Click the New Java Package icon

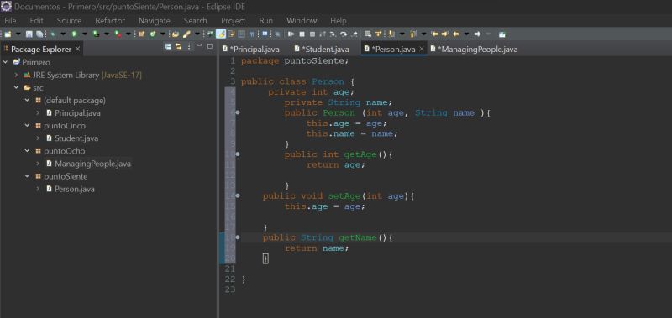click(x=141, y=34)
